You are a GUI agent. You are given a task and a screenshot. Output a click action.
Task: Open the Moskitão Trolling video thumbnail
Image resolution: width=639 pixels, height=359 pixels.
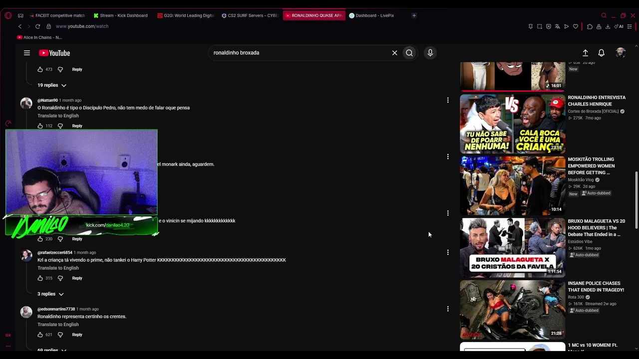[x=513, y=185]
